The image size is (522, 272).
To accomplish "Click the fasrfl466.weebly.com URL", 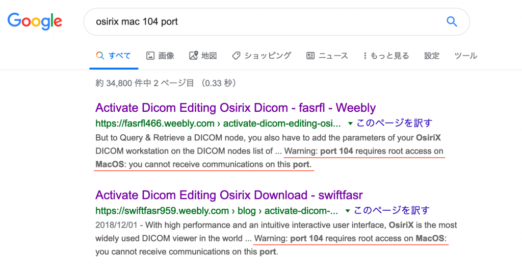I will pyautogui.click(x=218, y=123).
